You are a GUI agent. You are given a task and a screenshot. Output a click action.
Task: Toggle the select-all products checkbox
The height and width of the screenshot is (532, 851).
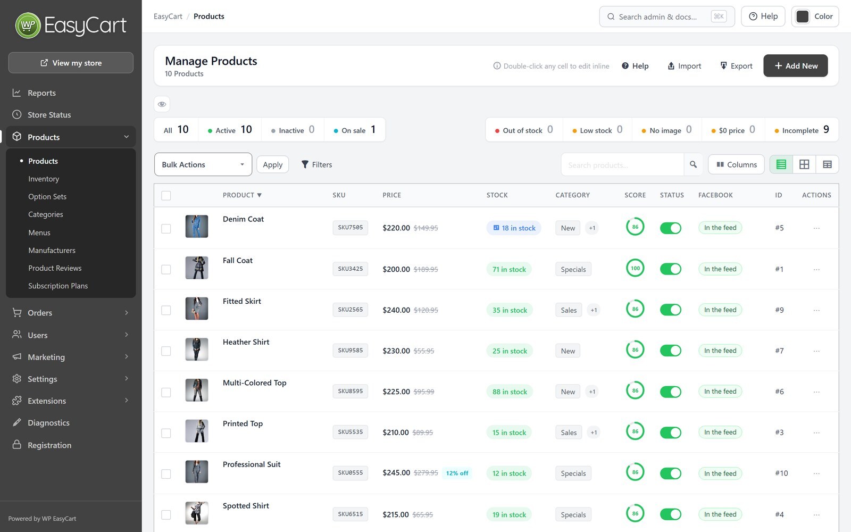[x=166, y=195]
